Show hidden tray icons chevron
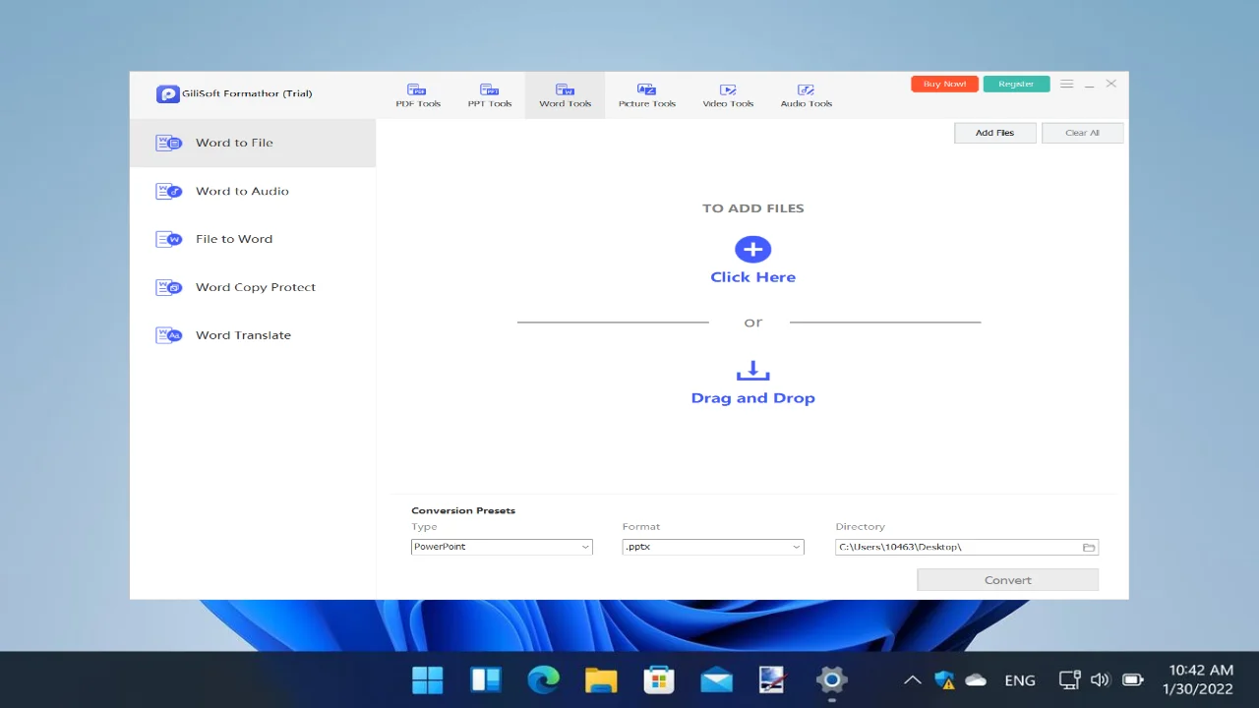1259x708 pixels. pos(913,679)
